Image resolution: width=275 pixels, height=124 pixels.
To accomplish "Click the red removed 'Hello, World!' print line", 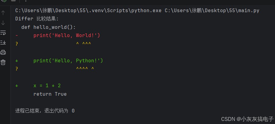I will coord(67,36).
